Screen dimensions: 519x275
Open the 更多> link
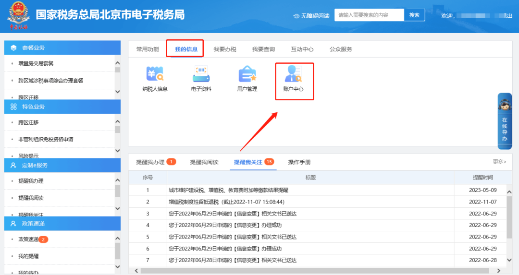click(x=499, y=162)
